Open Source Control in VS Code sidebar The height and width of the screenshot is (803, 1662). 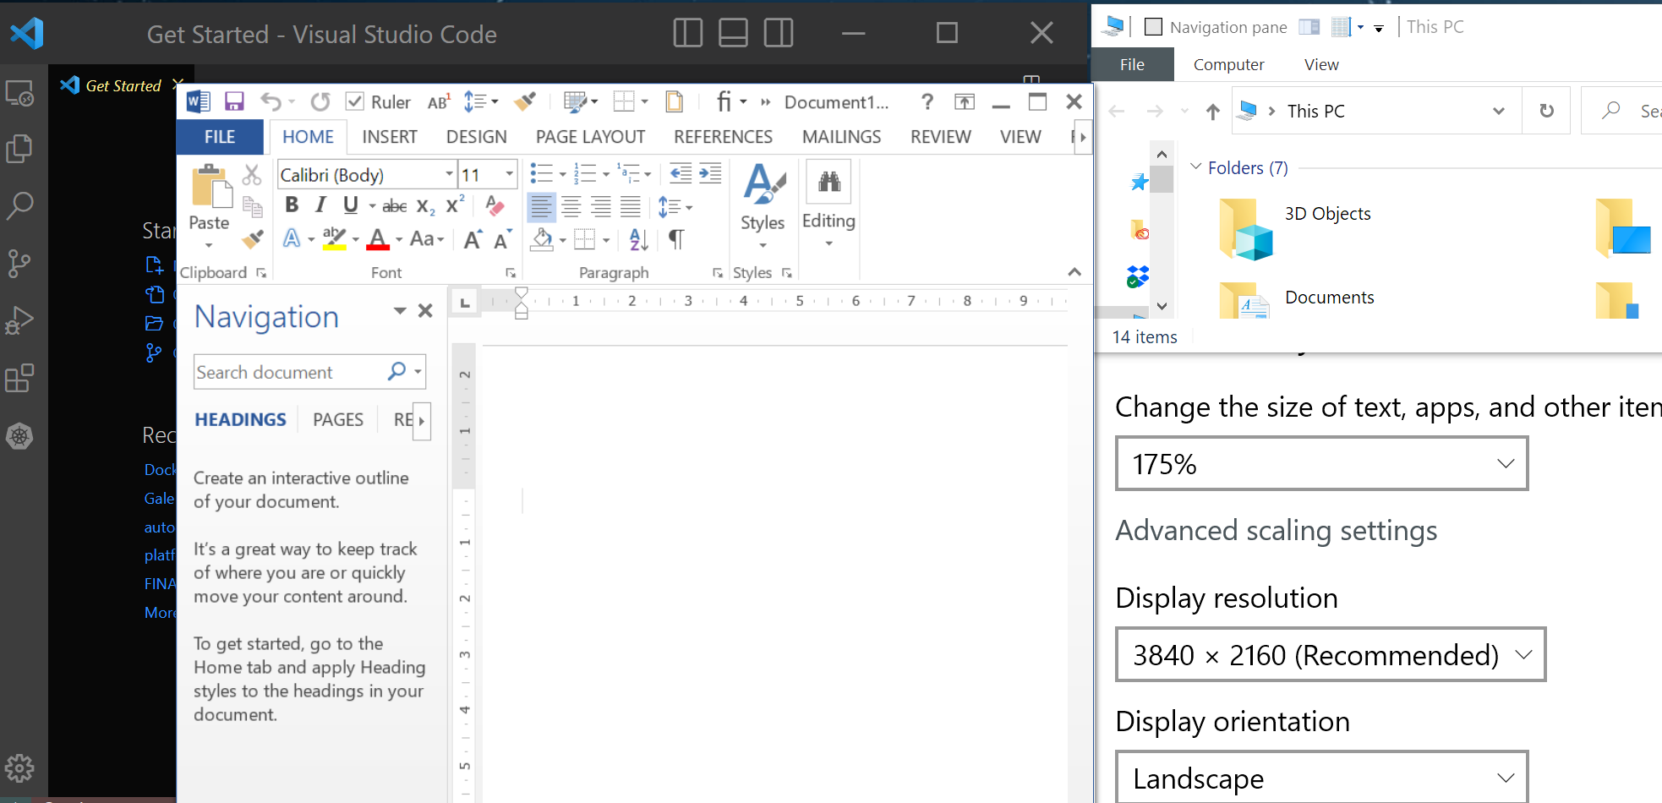coord(19,264)
